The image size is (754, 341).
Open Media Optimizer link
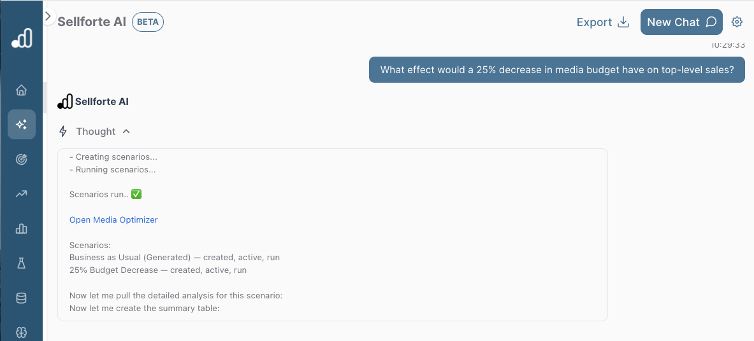[113, 219]
